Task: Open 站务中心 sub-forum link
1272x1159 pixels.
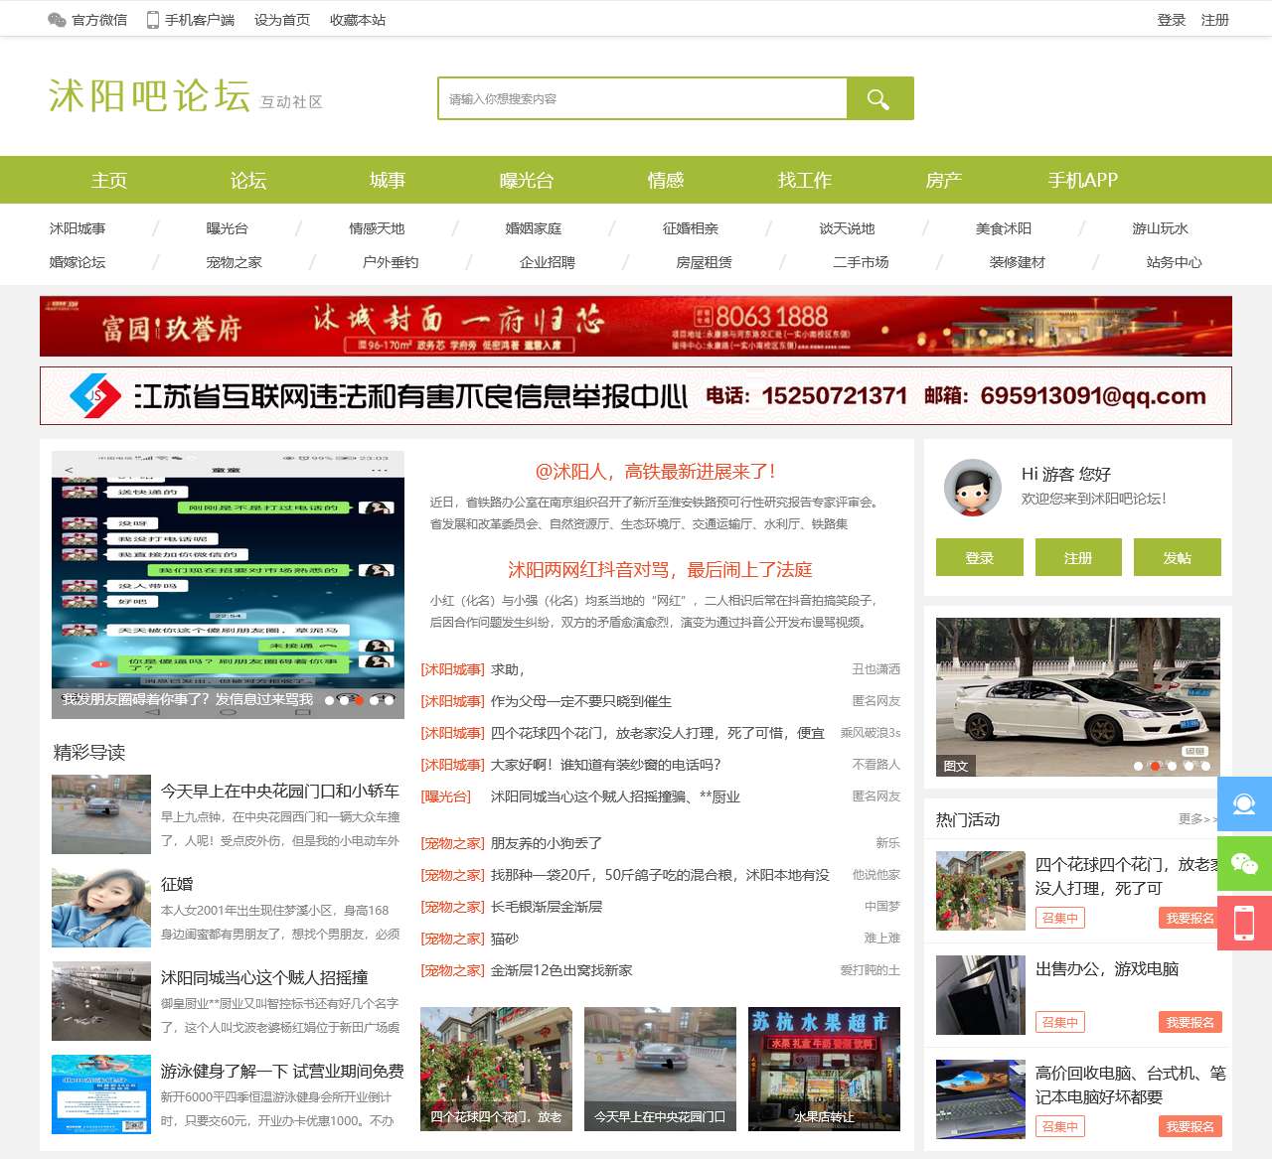Action: tap(1175, 262)
